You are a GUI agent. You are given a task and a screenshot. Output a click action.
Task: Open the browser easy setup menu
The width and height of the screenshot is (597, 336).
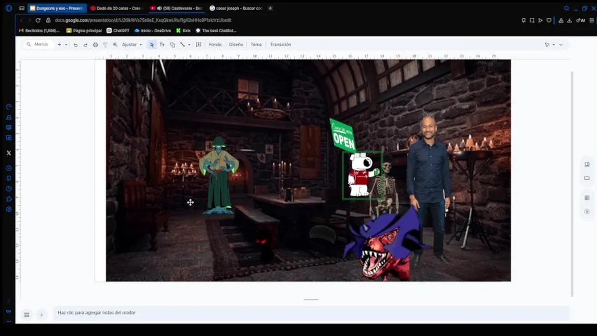[x=592, y=21]
